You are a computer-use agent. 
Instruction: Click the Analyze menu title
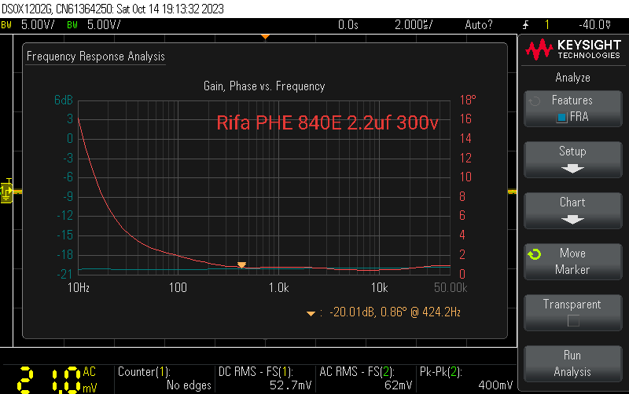pyautogui.click(x=573, y=77)
